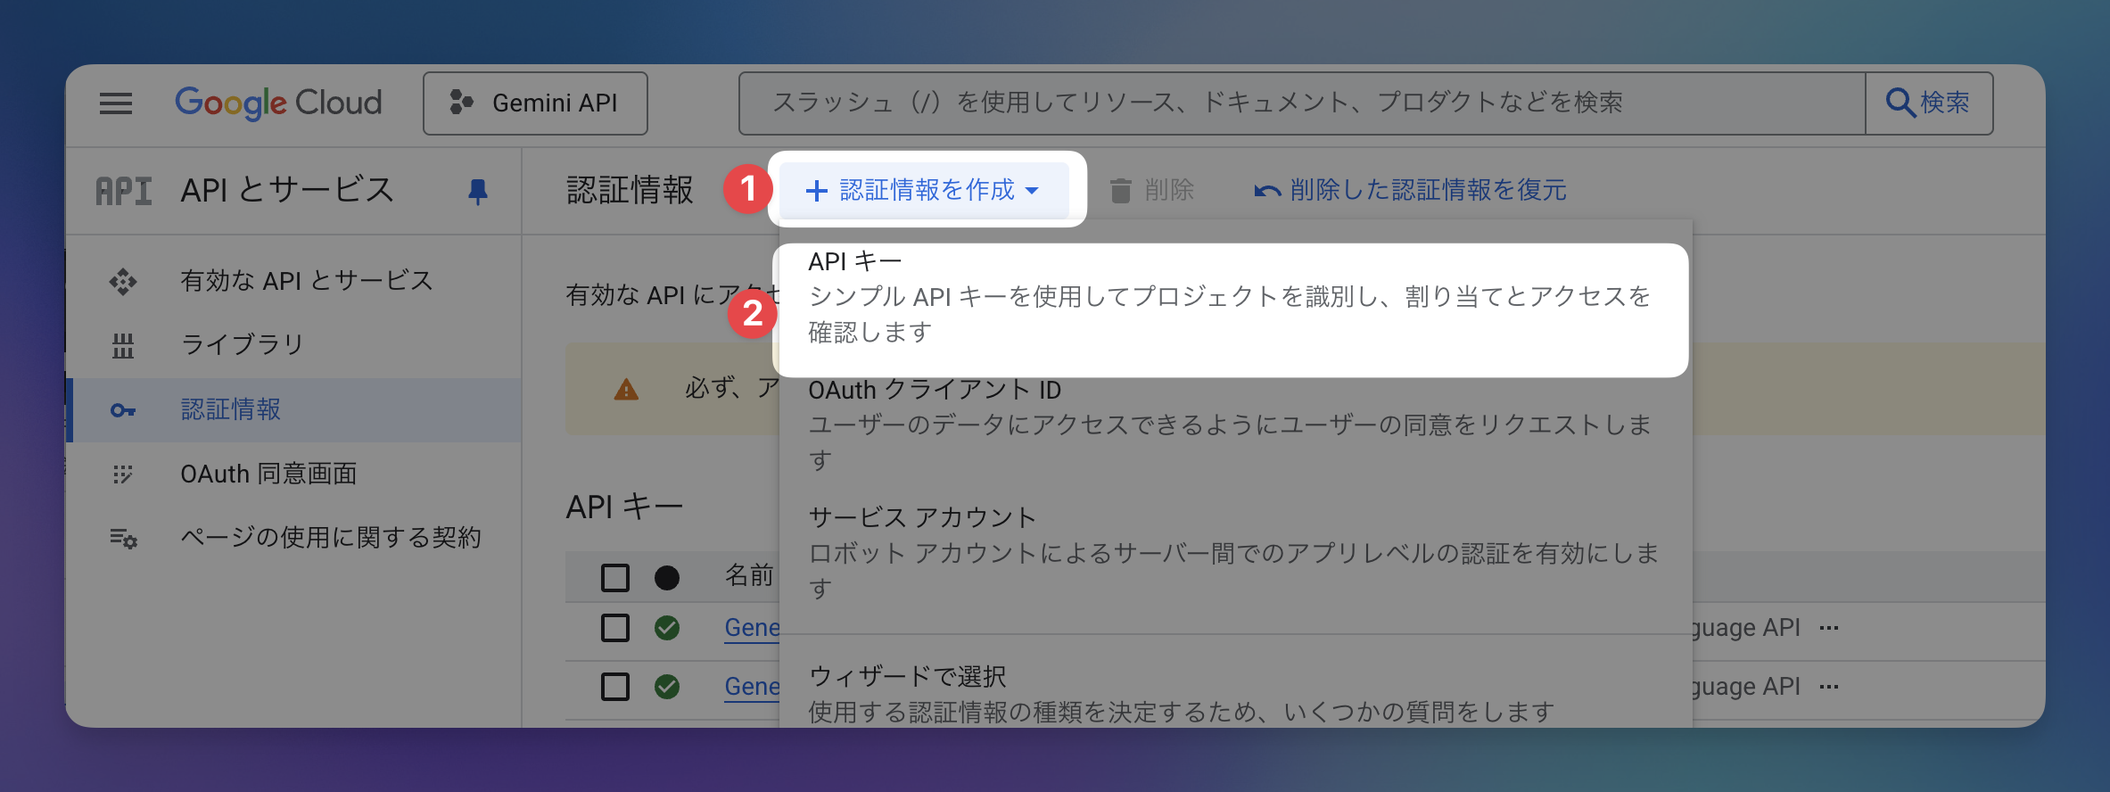Click the ページの使用に関する契約 settings icon
Viewport: 2110px width, 792px height.
pos(123,539)
